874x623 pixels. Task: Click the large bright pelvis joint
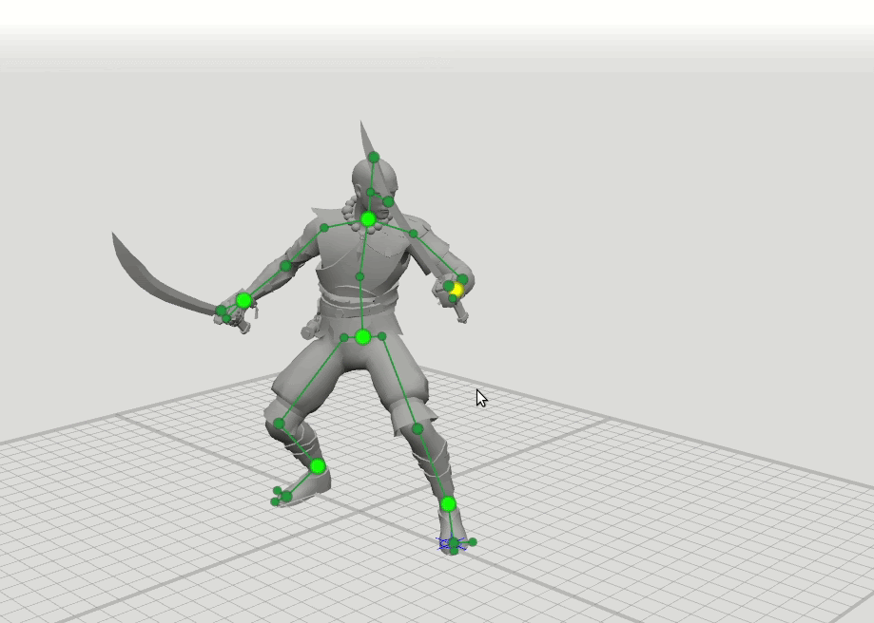362,336
